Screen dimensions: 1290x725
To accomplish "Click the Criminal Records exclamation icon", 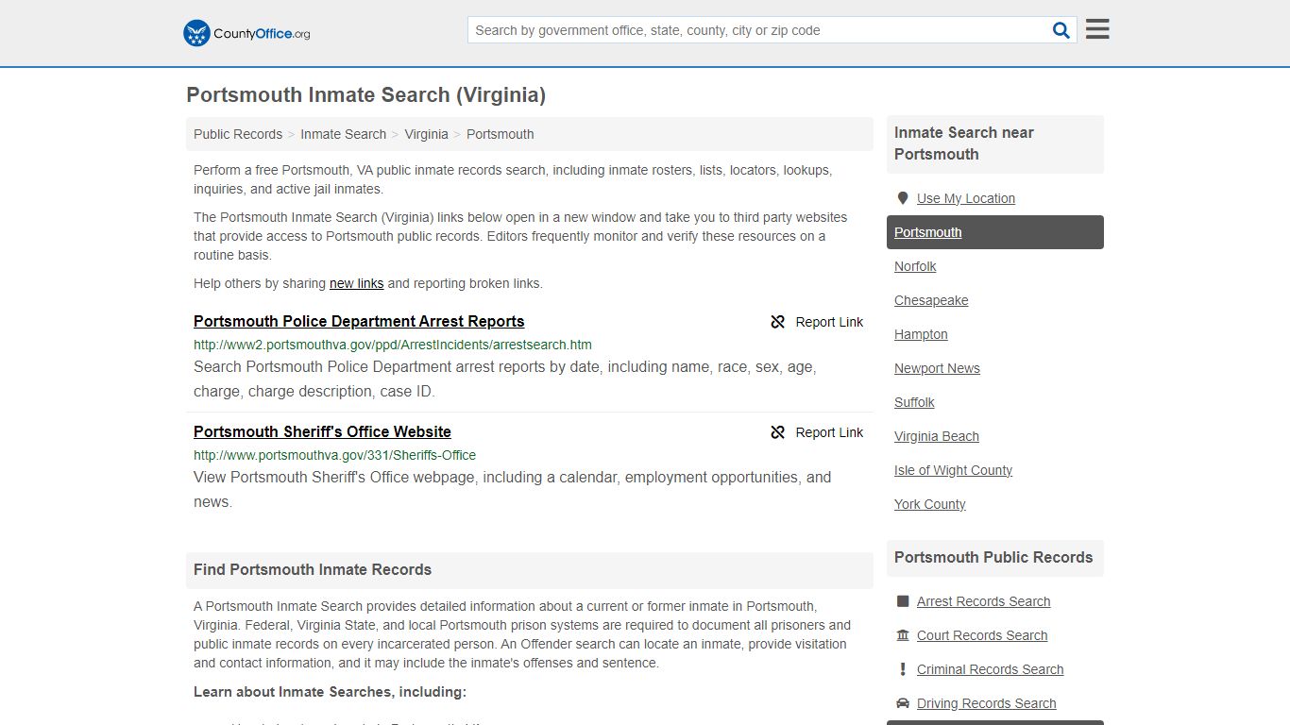I will [903, 669].
